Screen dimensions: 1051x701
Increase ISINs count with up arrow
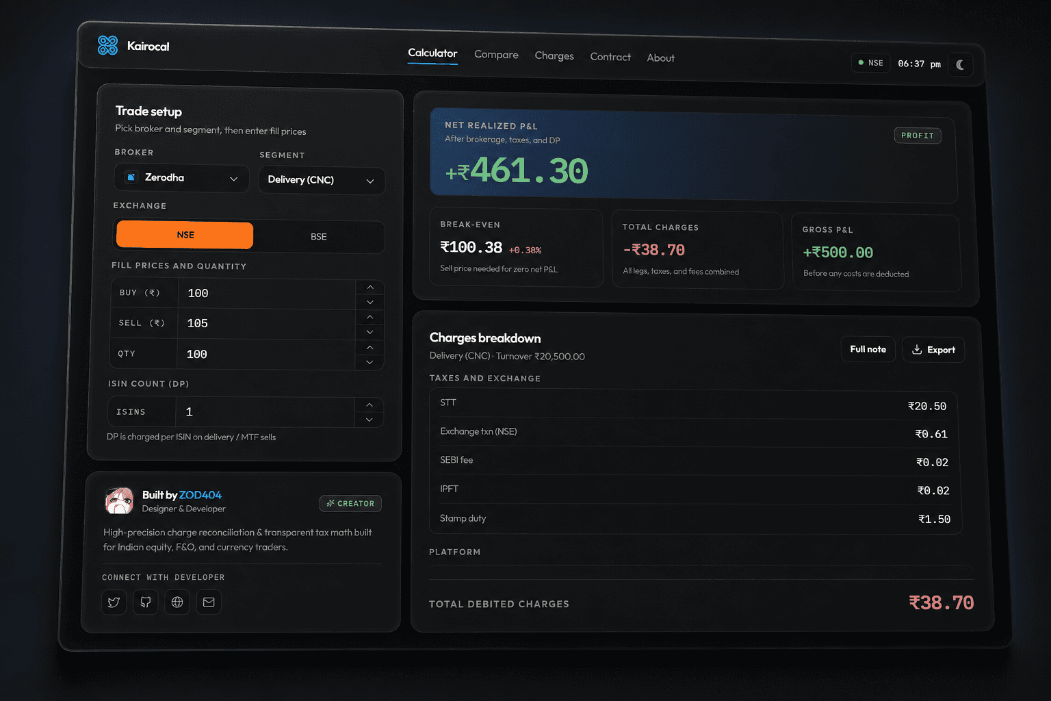pos(369,405)
